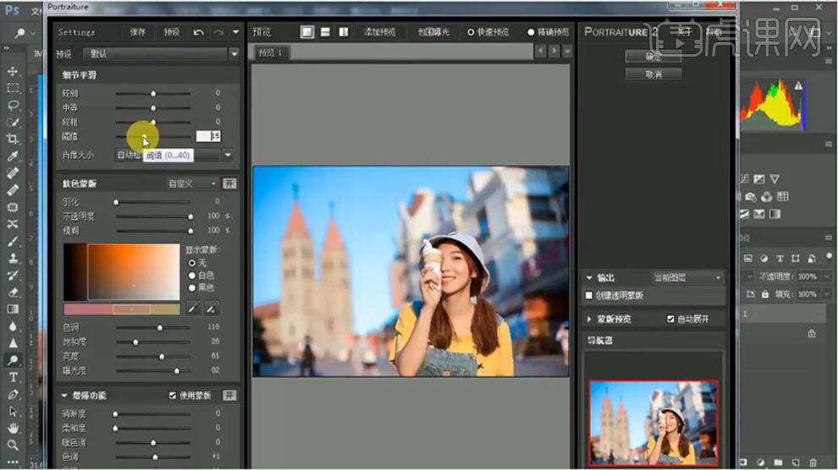Click the eyedropper pick mask color icon

tap(193, 309)
